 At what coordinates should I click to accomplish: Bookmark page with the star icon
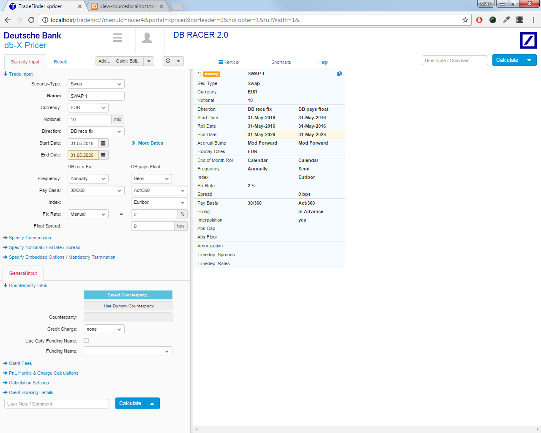(465, 20)
